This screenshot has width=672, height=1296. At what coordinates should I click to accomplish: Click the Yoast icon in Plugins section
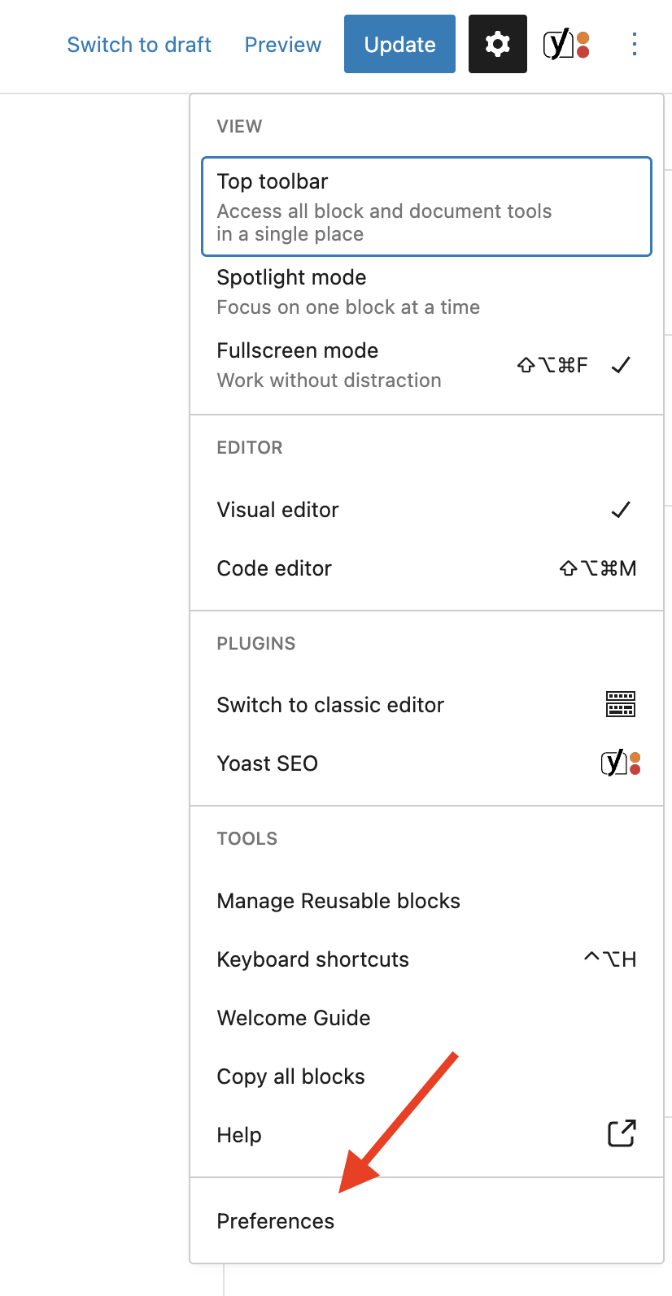[x=621, y=763]
